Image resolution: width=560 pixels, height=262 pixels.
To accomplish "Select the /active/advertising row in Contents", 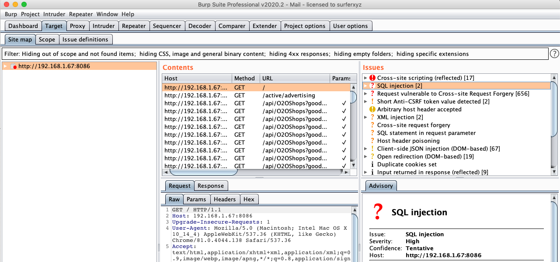I will (257, 95).
